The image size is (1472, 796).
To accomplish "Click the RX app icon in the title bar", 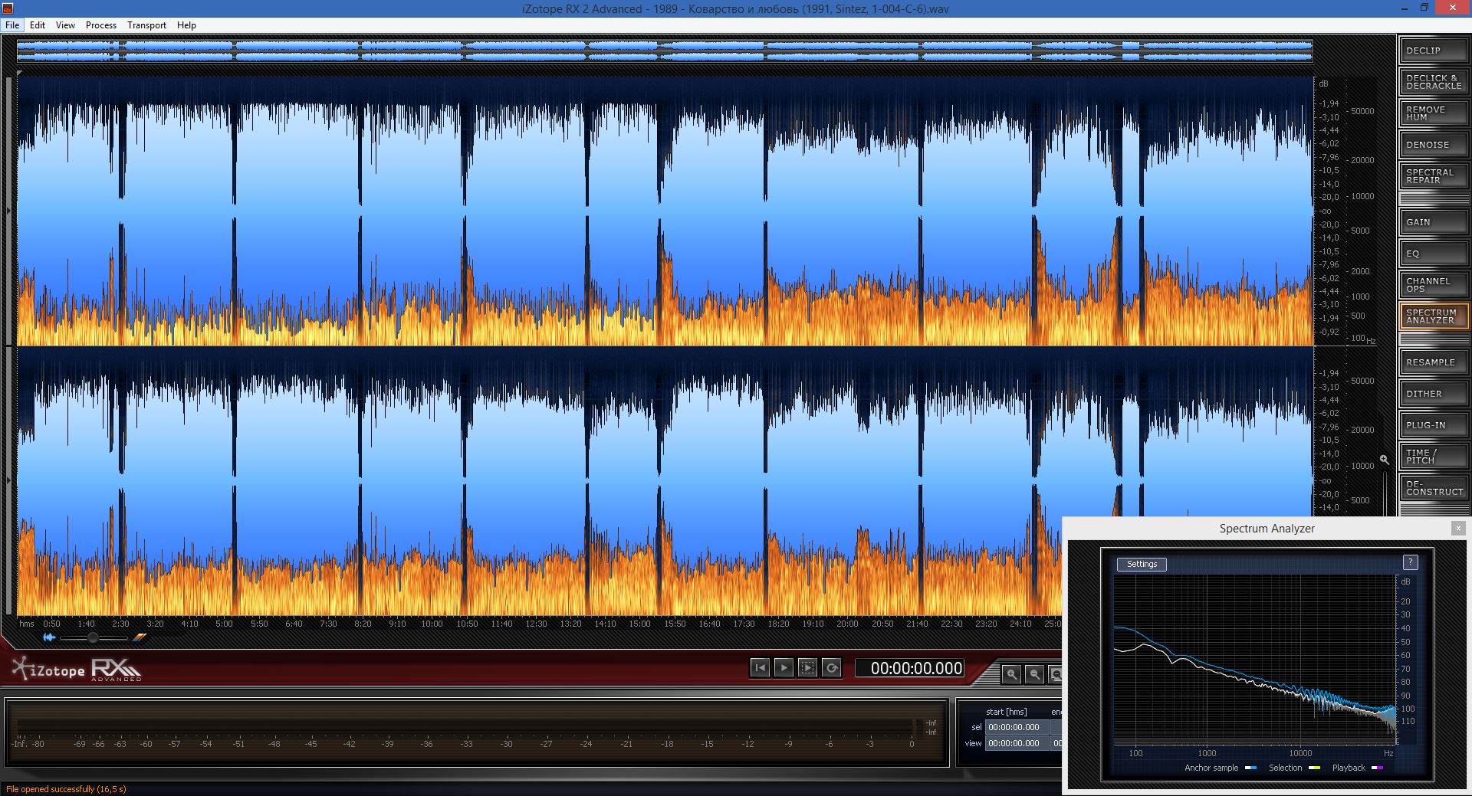I will [x=8, y=8].
